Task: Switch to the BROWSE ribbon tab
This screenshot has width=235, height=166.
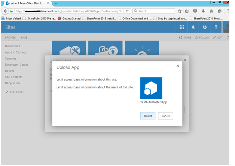Action: pyautogui.click(x=10, y=37)
